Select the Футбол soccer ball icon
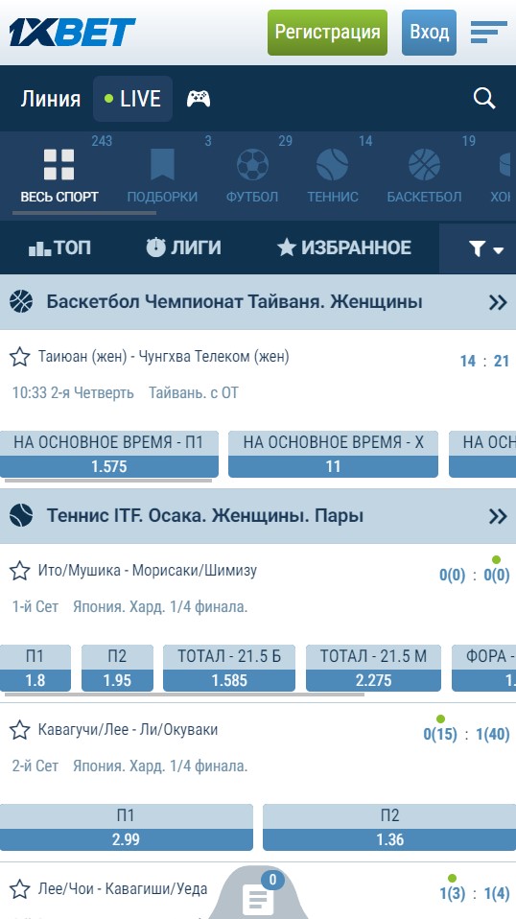This screenshot has width=516, height=919. [252, 165]
